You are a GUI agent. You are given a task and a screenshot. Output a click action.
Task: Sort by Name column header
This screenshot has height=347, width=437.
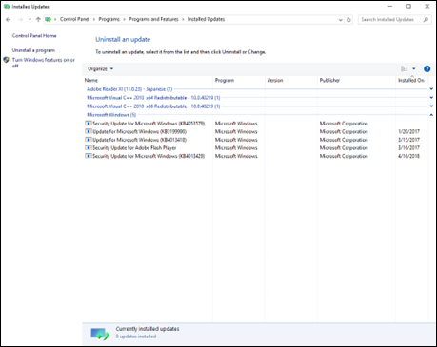[x=91, y=80]
